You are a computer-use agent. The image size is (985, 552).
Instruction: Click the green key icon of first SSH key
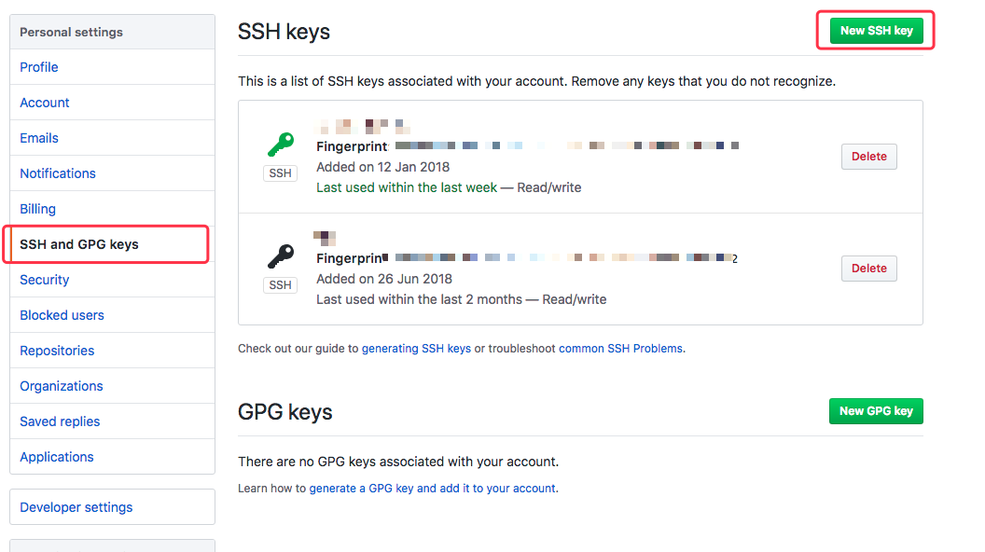[280, 144]
